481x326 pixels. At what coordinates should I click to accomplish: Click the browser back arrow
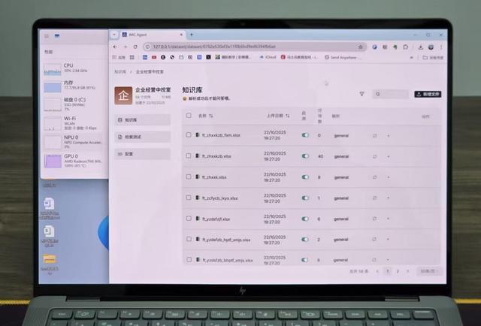coord(115,47)
